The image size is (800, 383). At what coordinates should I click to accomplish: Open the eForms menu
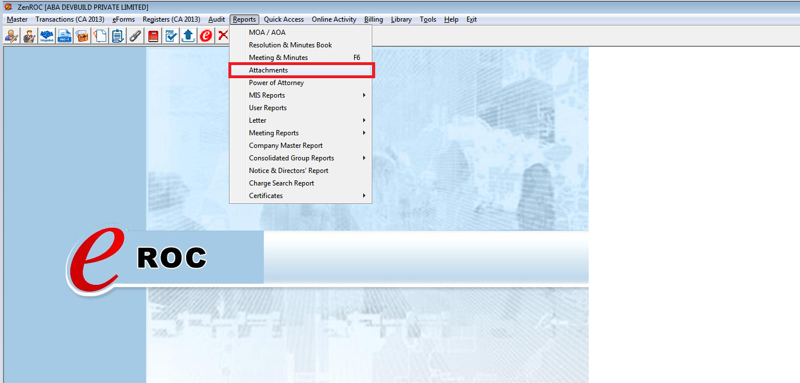tap(123, 19)
